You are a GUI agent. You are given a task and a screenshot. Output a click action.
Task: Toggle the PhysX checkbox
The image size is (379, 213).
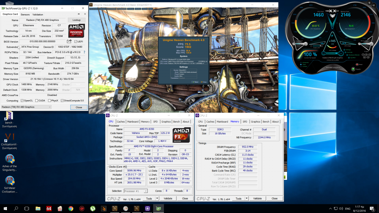[x=50, y=101]
